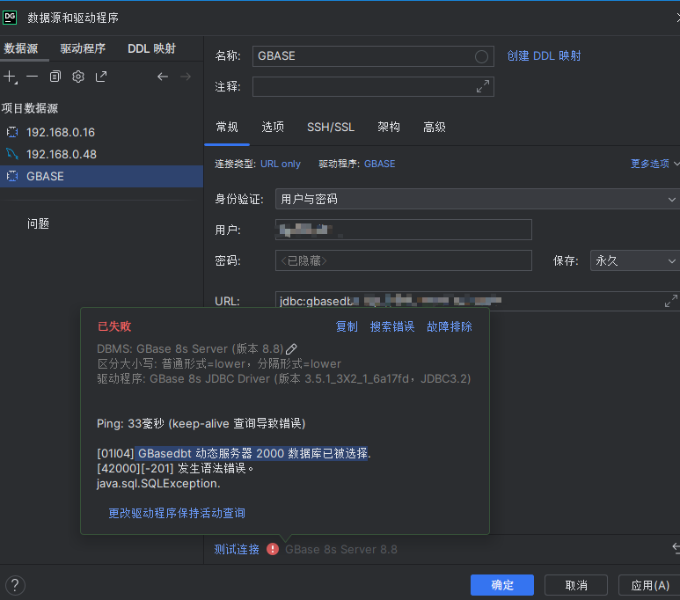Open the 选项 tab
The width and height of the screenshot is (680, 600).
pyautogui.click(x=273, y=127)
